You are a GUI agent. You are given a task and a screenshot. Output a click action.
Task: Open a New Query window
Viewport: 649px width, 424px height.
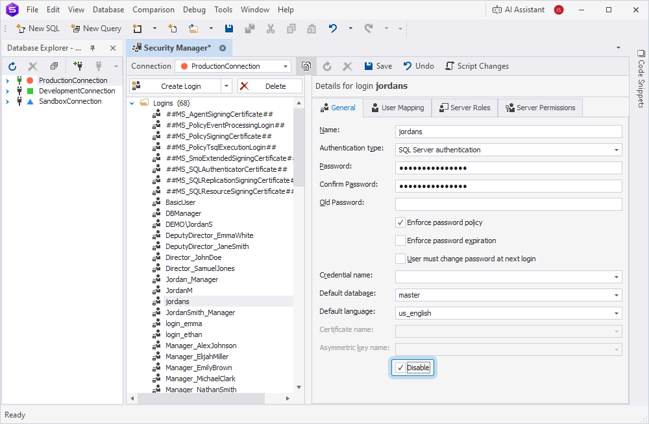(95, 29)
